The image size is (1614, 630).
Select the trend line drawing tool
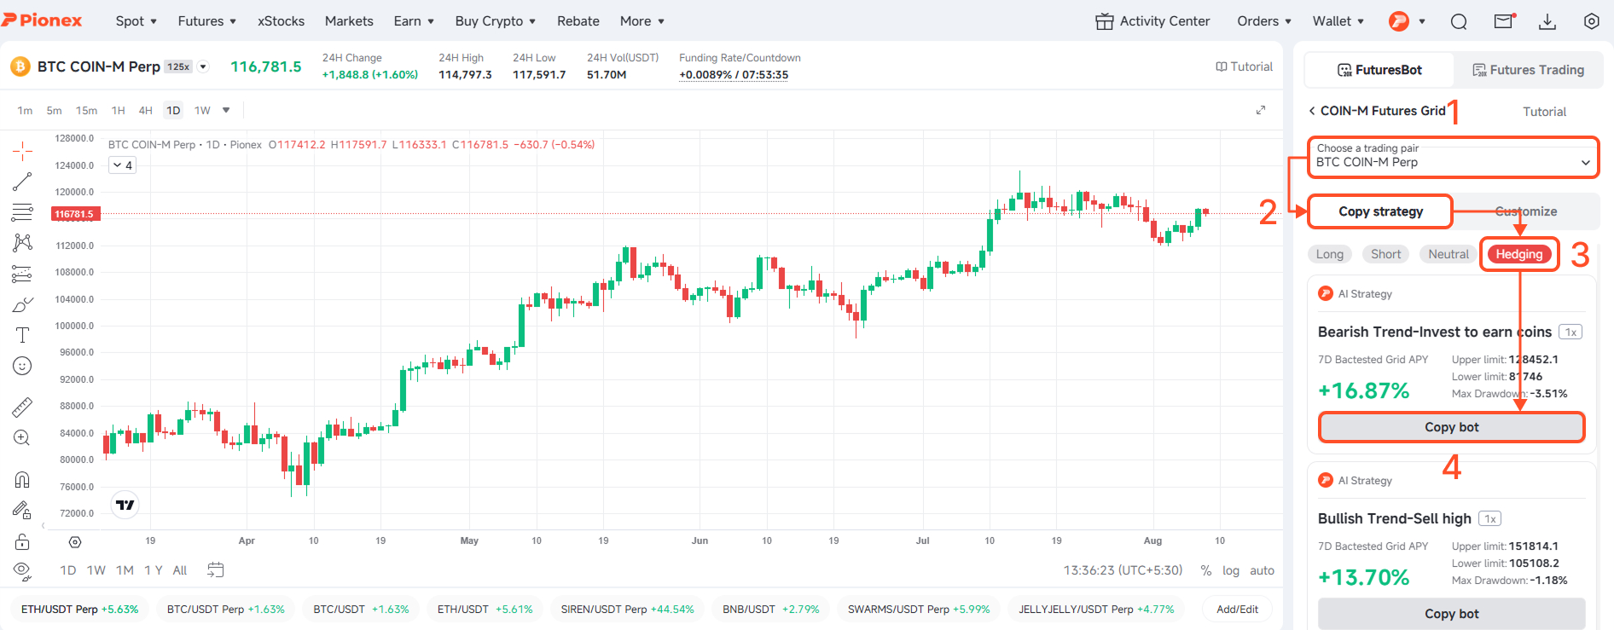click(x=22, y=182)
